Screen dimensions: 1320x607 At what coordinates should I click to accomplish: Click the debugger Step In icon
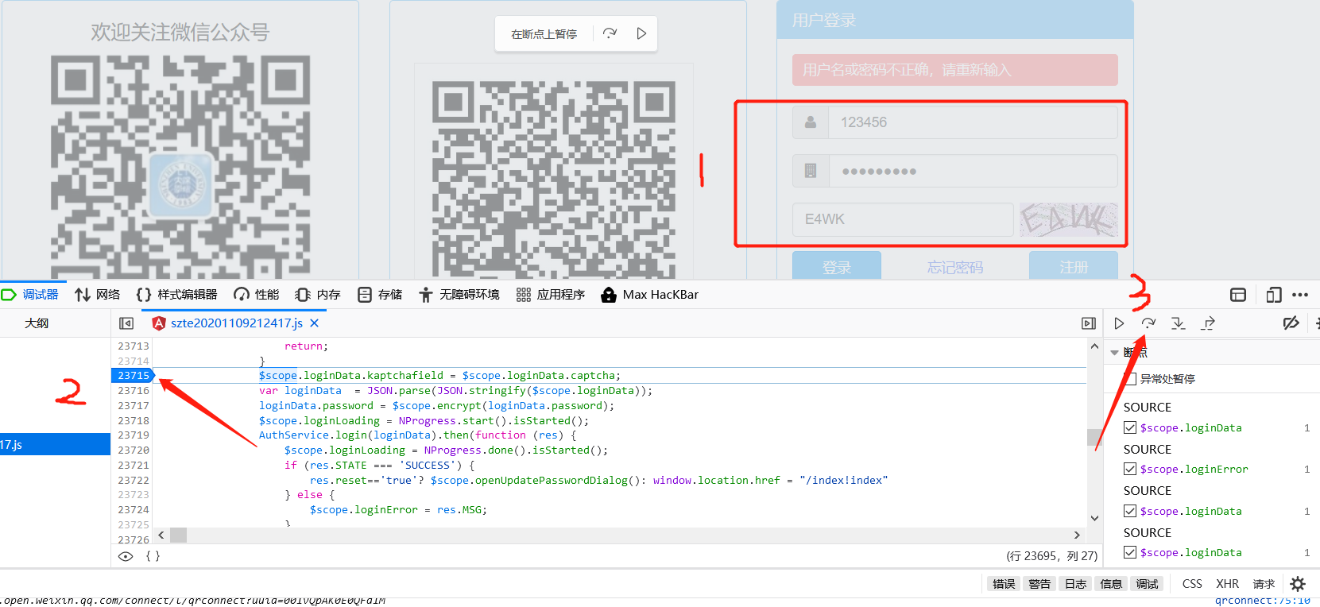click(1178, 323)
